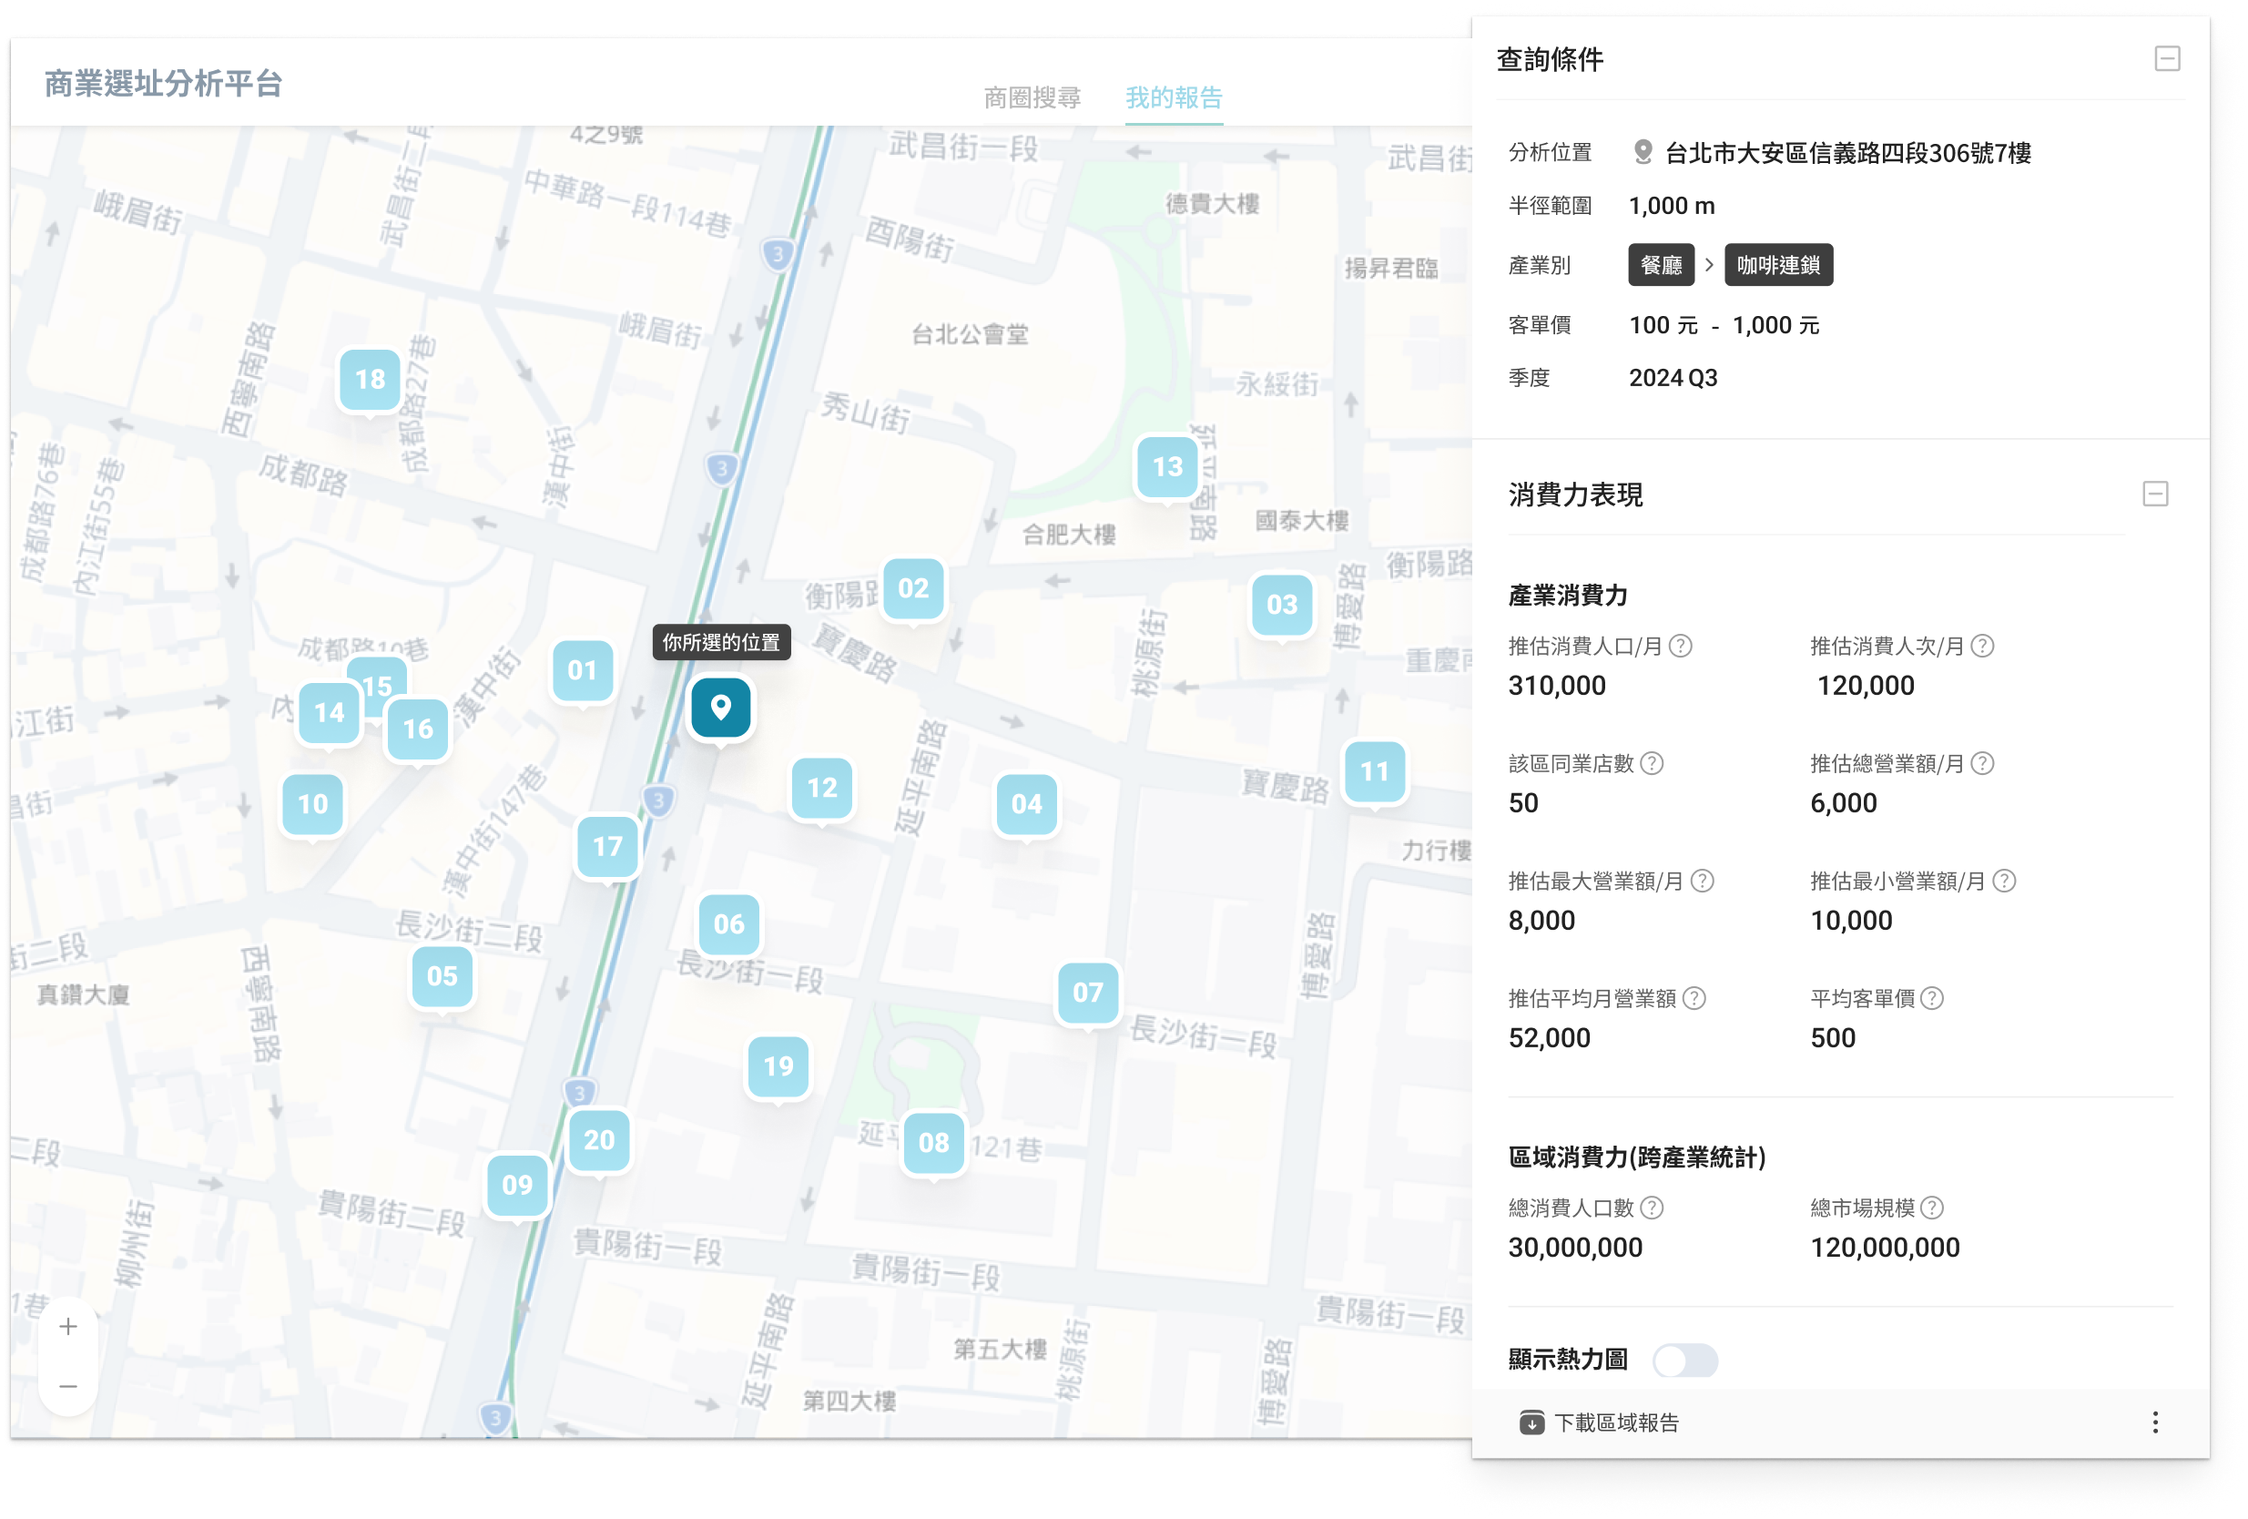This screenshot has width=2248, height=1519.
Task: Click help icon beside 推估消費人口/月
Action: (1681, 647)
